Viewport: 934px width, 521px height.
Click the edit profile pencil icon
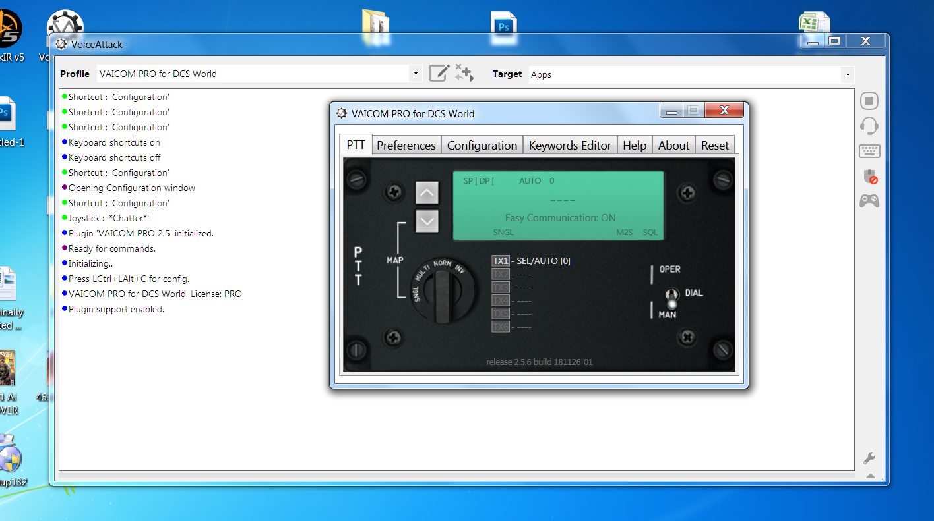439,73
